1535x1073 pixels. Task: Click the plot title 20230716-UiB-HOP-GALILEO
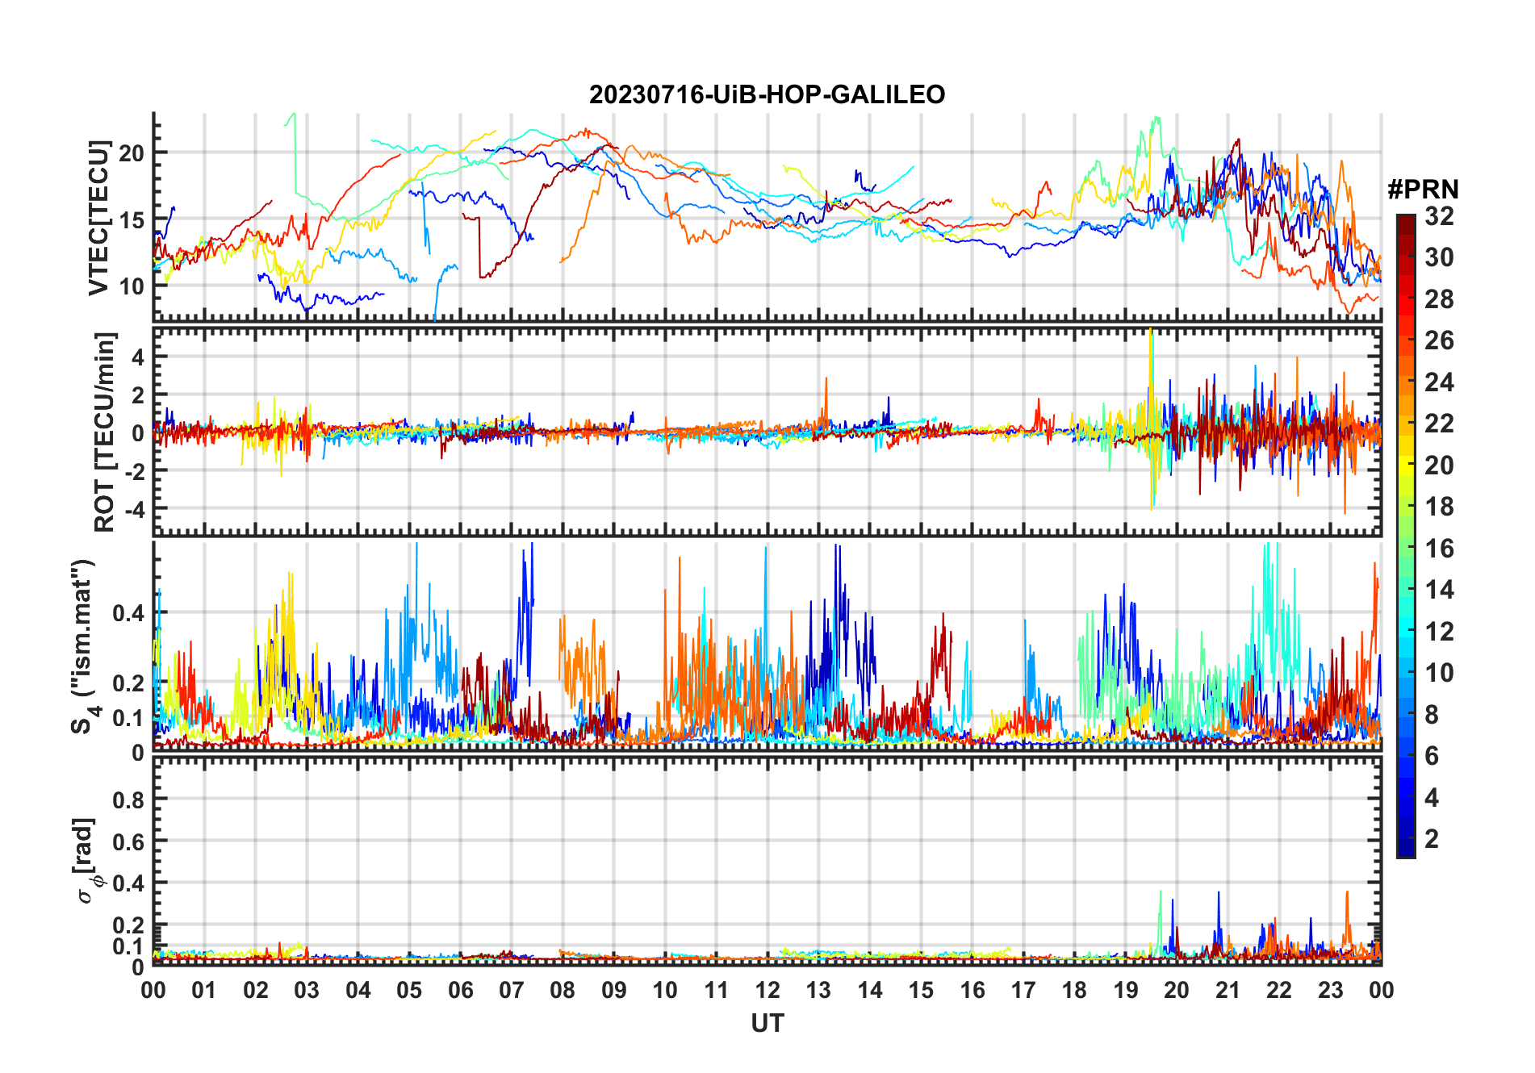coord(767,95)
